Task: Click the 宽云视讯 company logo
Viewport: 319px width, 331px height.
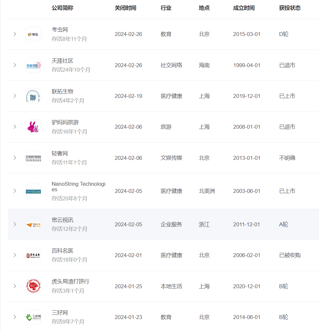Action: [x=33, y=224]
